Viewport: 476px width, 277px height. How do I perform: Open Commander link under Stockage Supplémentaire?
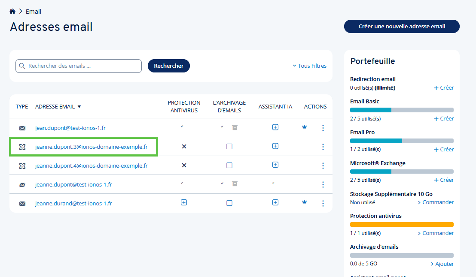(x=436, y=202)
